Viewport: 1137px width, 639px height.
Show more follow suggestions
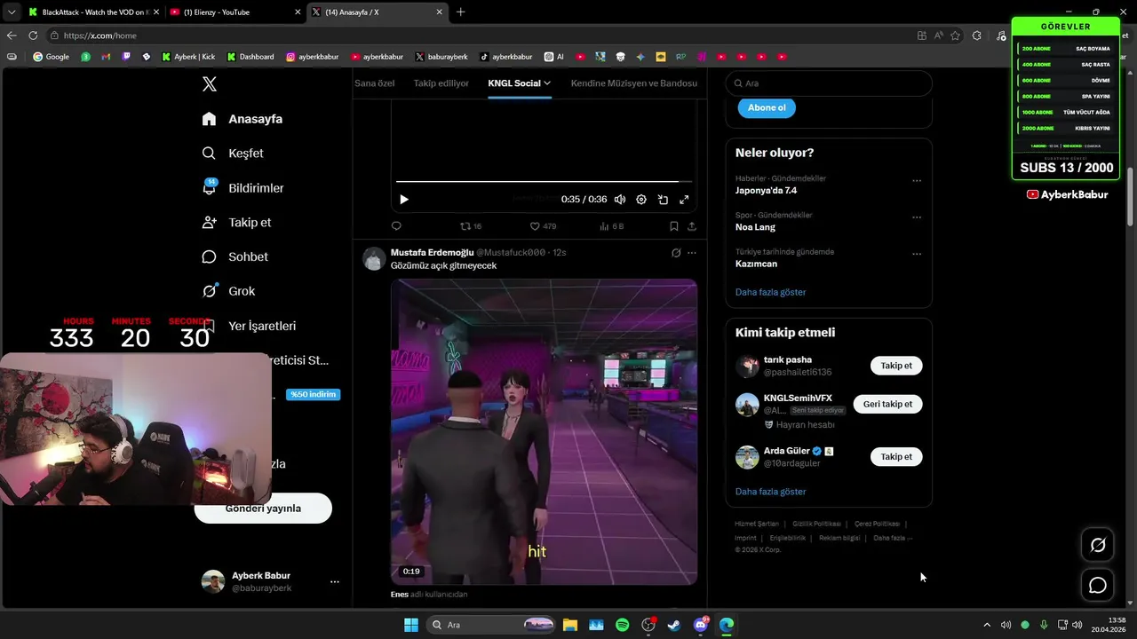point(770,492)
